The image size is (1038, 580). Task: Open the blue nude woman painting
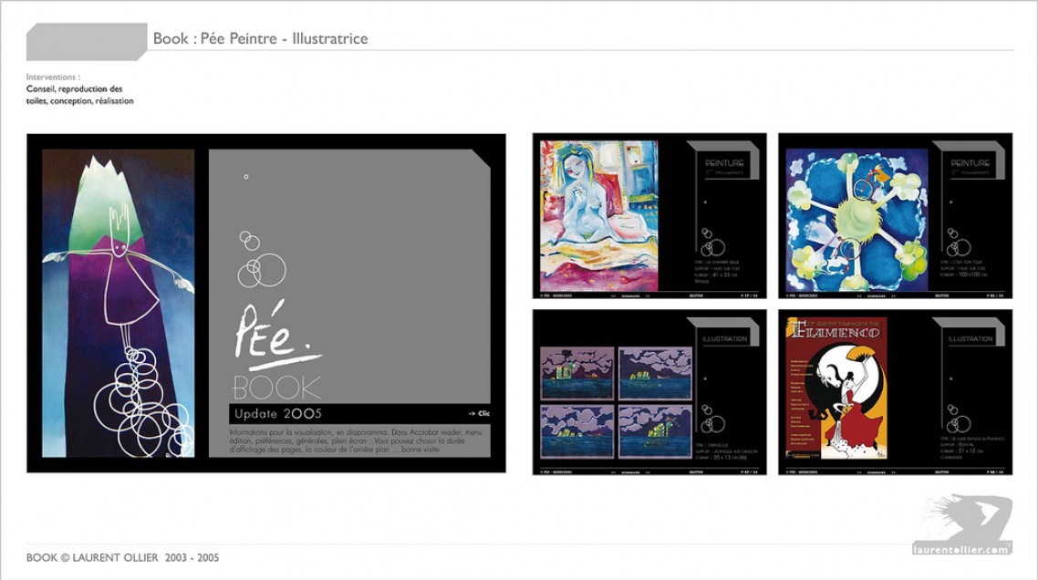pos(598,215)
